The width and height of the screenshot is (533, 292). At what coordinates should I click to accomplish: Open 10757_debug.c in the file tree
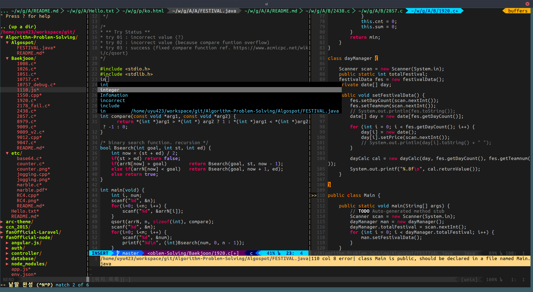tap(36, 85)
